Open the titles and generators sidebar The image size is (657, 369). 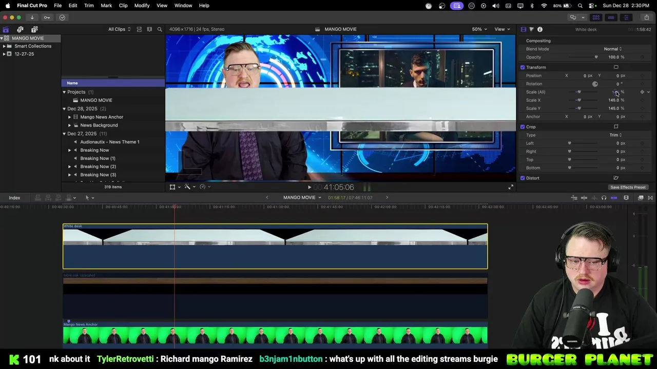pyautogui.click(x=34, y=29)
